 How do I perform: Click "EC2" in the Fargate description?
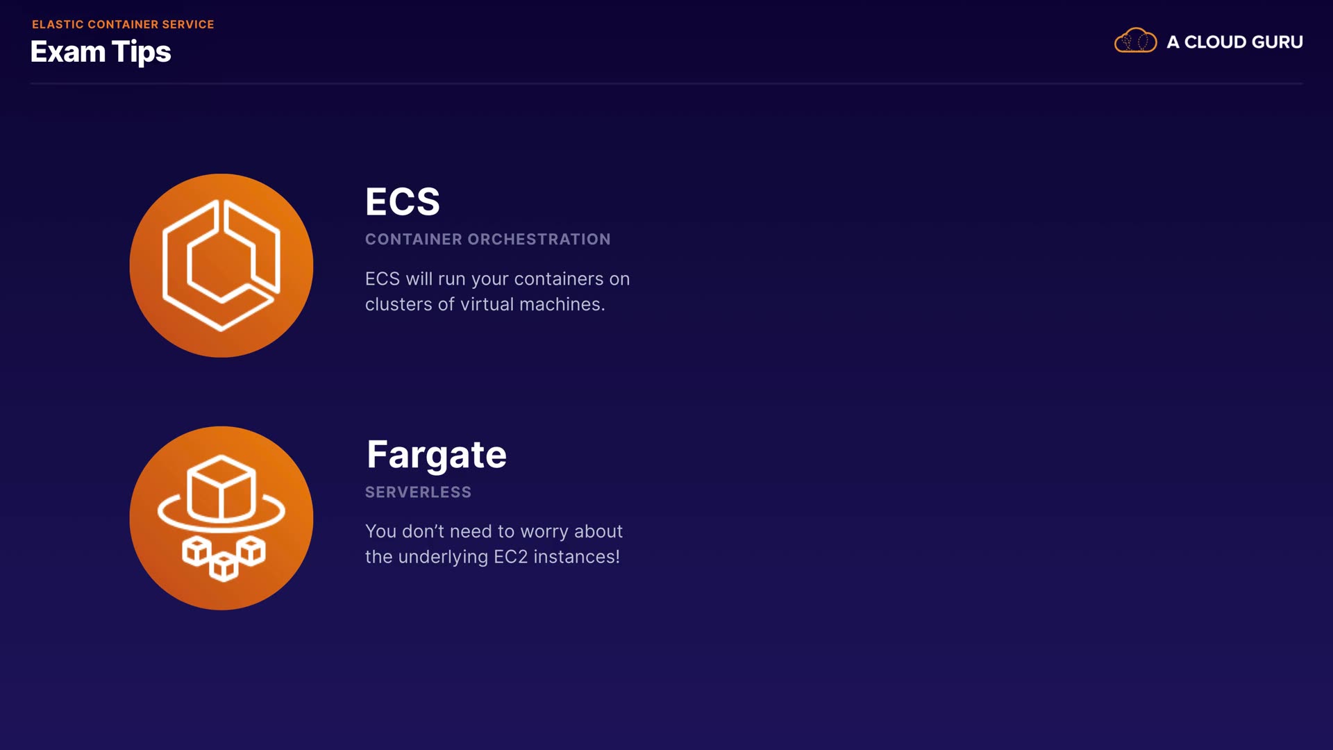510,557
